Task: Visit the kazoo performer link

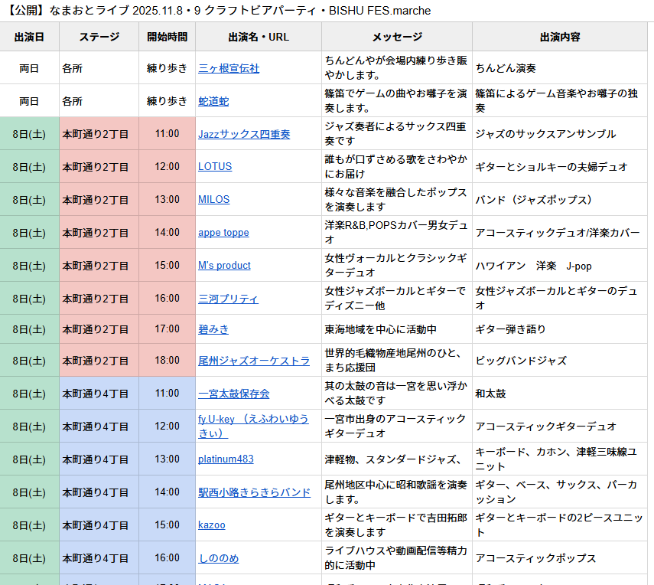Action: click(x=212, y=525)
